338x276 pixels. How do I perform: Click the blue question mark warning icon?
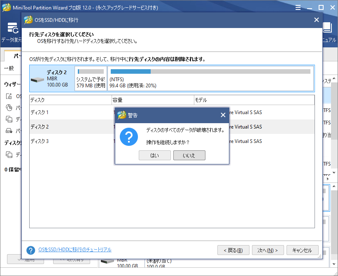click(128, 136)
